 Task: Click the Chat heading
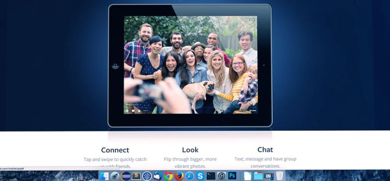(x=265, y=149)
